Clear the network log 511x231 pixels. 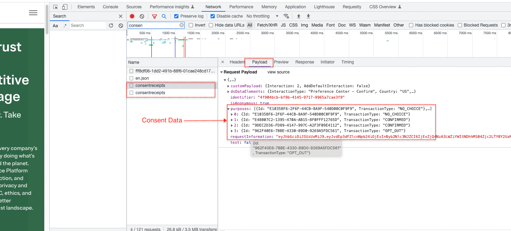[141, 16]
